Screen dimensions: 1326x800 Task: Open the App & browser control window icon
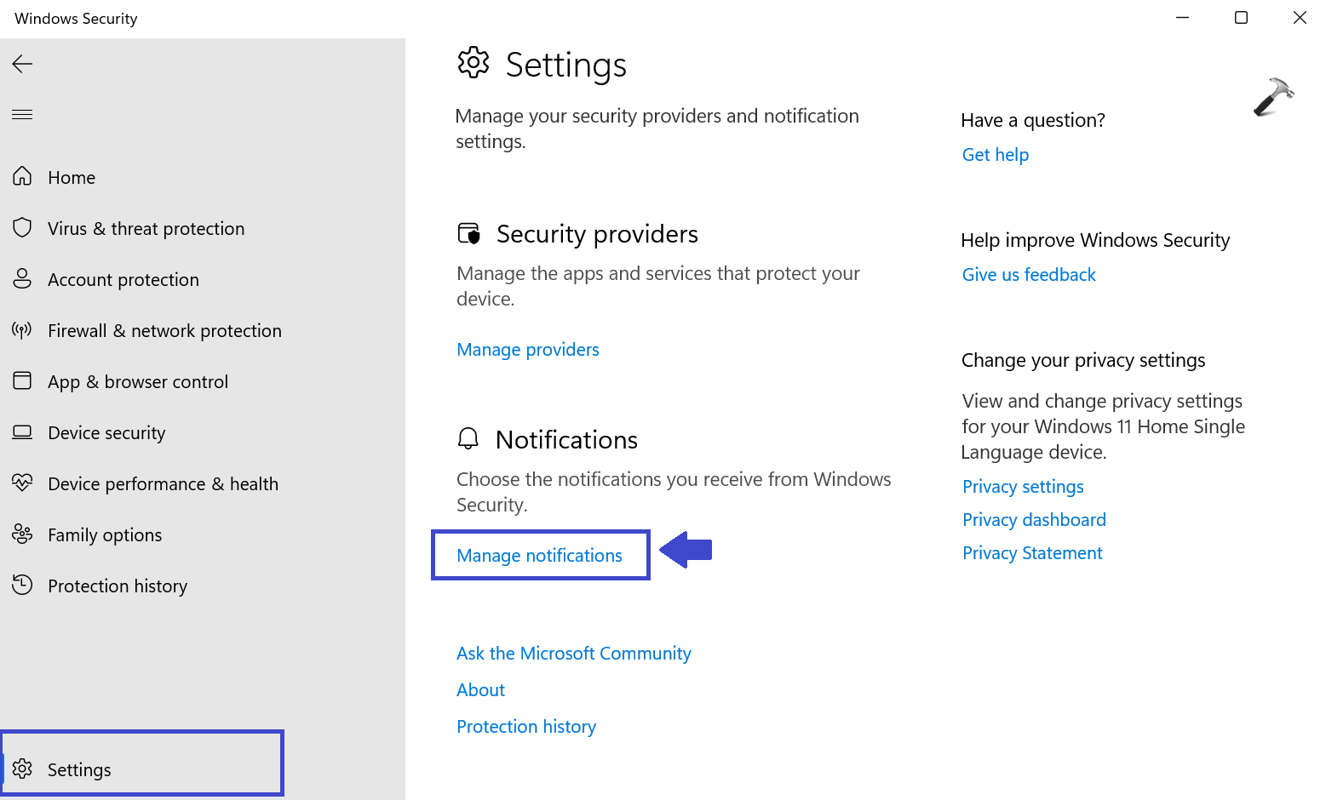pos(23,380)
